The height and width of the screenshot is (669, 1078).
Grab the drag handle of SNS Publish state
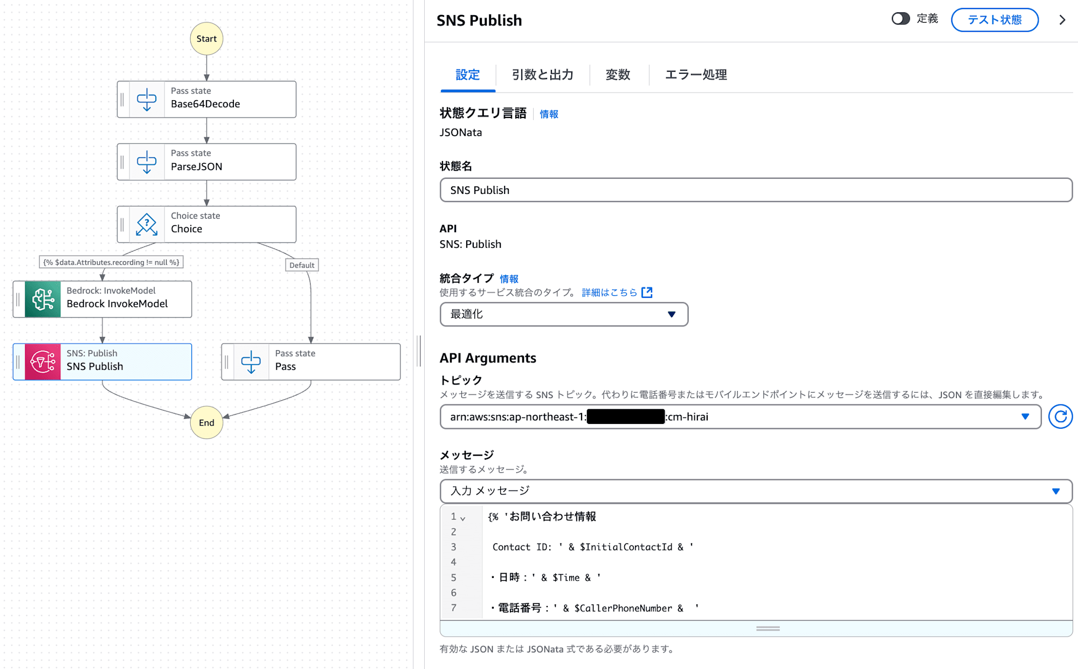(18, 362)
